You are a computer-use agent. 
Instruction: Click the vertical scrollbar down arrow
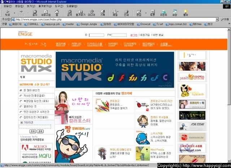tap(229, 161)
